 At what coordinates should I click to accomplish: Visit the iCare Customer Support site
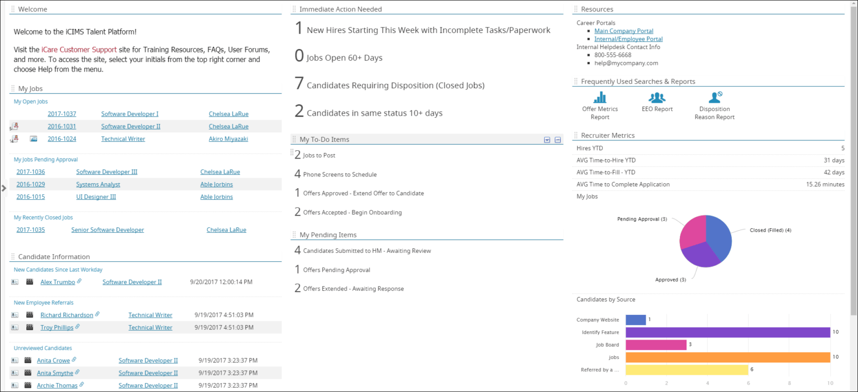point(78,49)
